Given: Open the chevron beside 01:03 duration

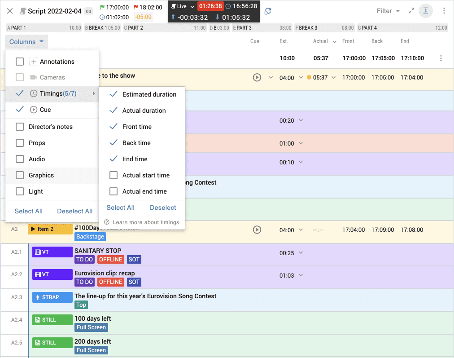Looking at the screenshot, I should [x=301, y=275].
